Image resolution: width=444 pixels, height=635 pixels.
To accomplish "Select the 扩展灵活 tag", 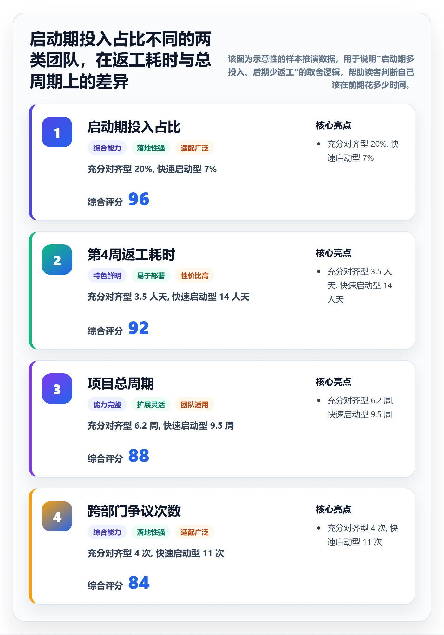I will (151, 404).
